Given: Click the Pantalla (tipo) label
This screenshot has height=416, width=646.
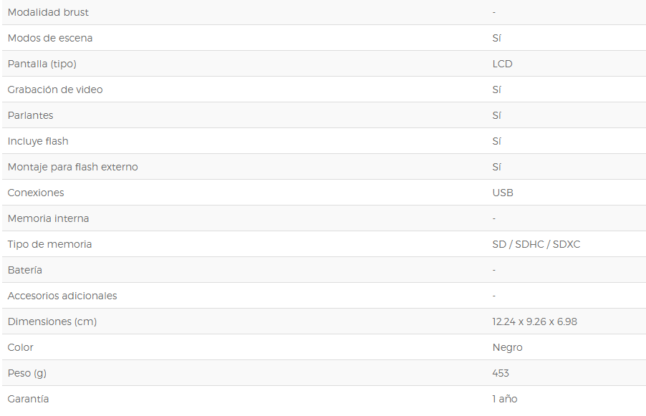Looking at the screenshot, I should (x=42, y=64).
